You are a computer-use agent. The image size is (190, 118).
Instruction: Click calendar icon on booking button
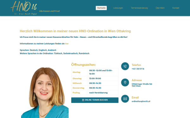click(x=83, y=100)
